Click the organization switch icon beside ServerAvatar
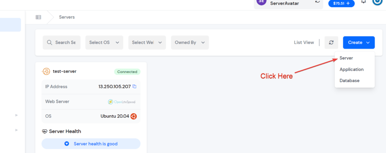The height and width of the screenshot is (153, 386). coord(317,2)
